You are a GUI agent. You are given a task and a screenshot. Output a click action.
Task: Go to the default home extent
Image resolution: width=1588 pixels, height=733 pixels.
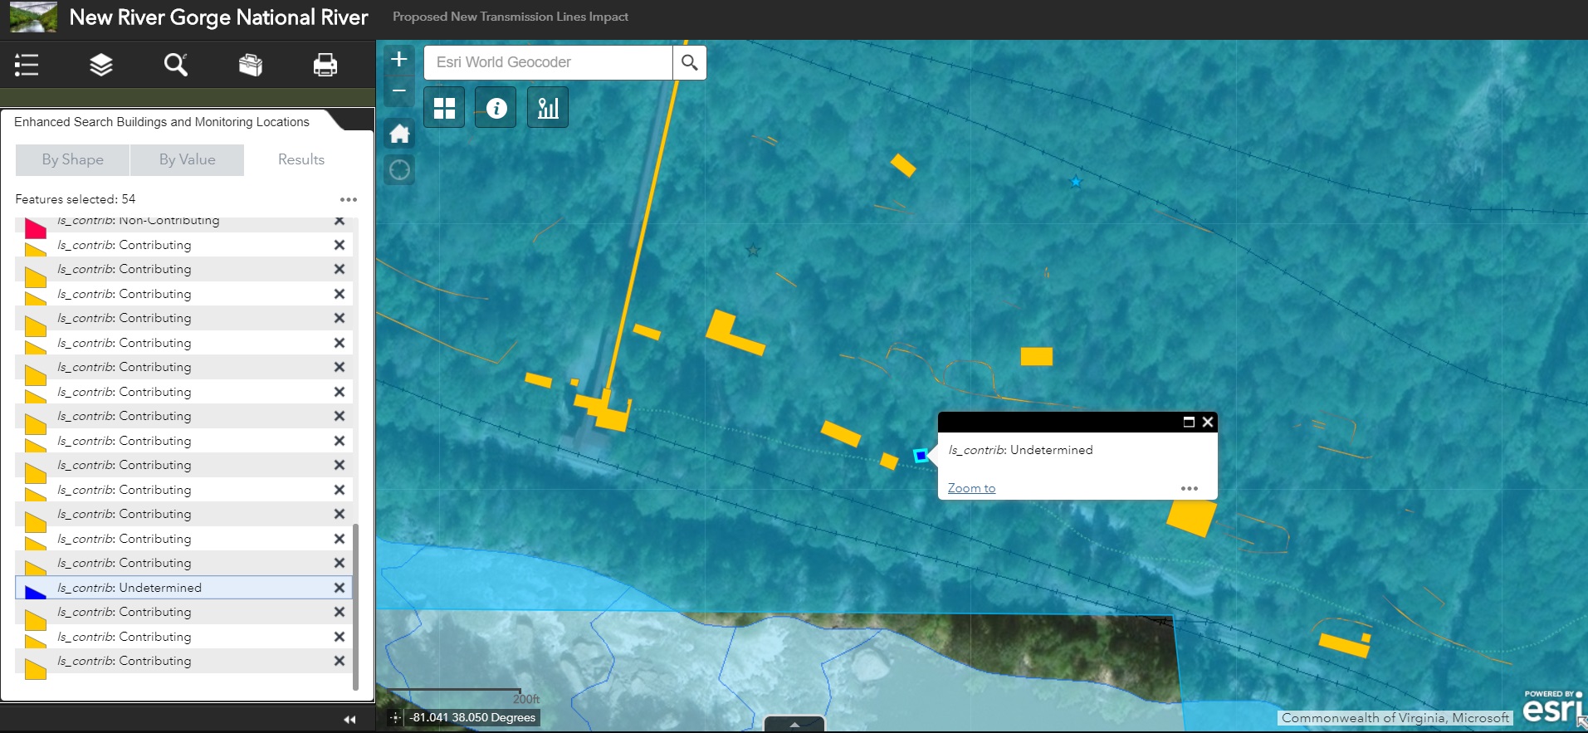[x=399, y=134]
